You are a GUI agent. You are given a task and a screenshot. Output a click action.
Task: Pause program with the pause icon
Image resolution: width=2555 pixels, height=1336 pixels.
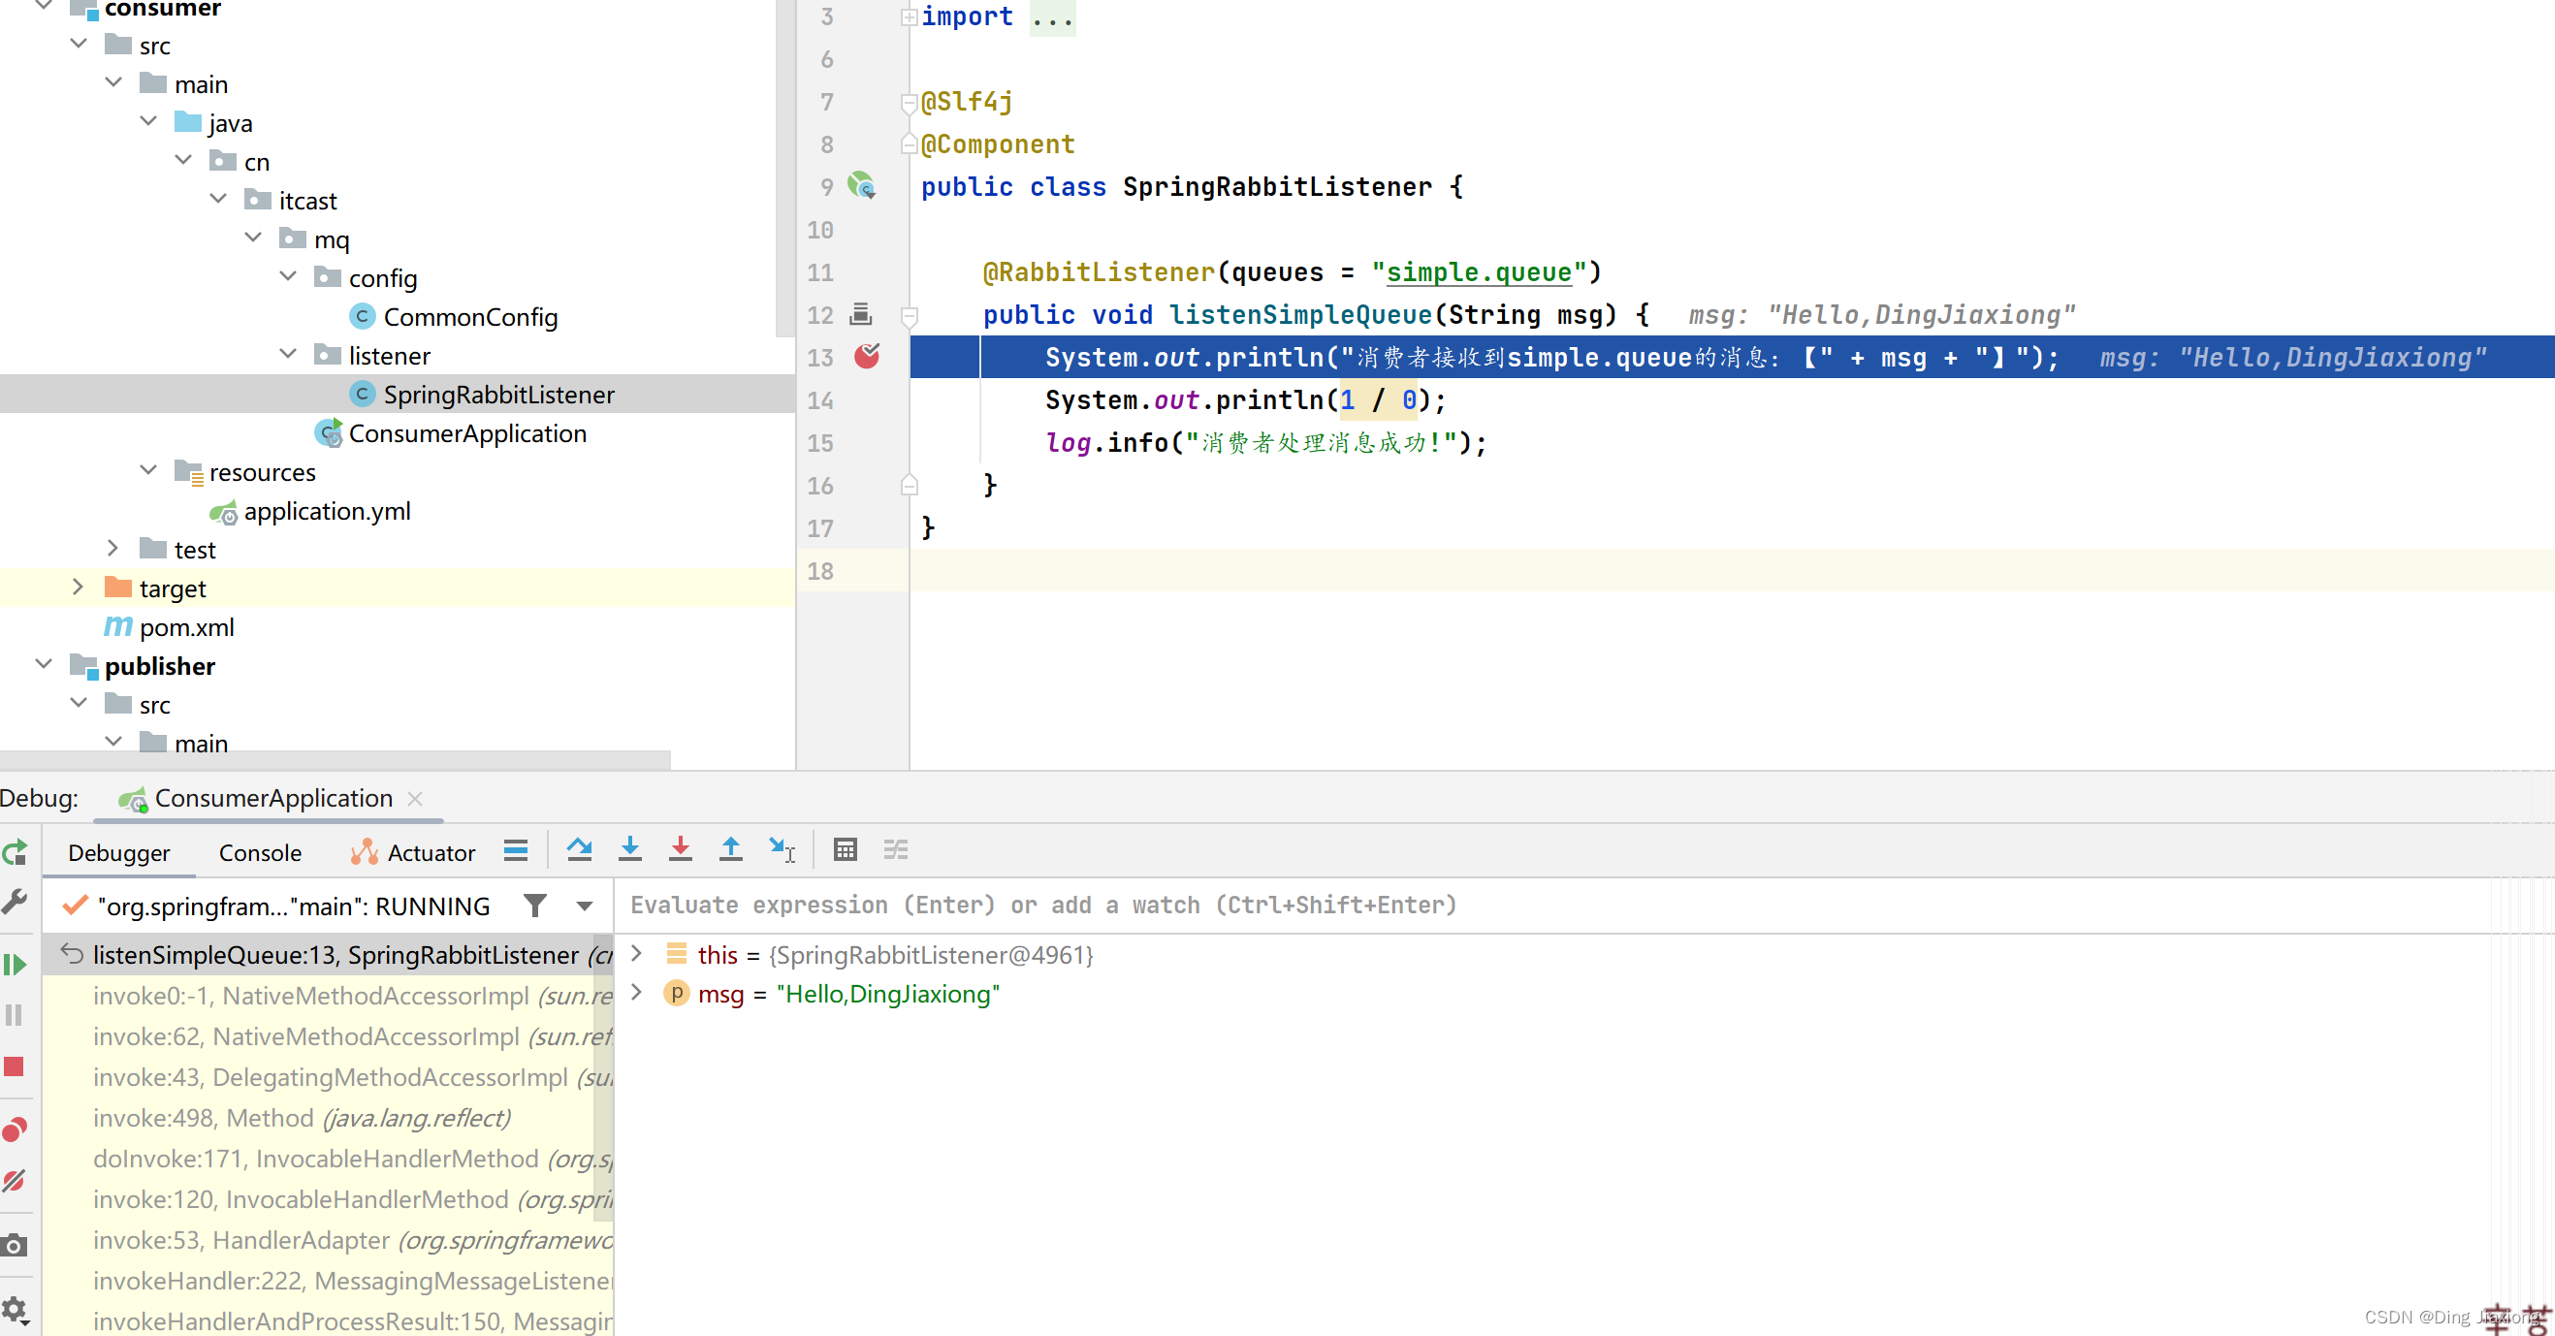pyautogui.click(x=15, y=1015)
